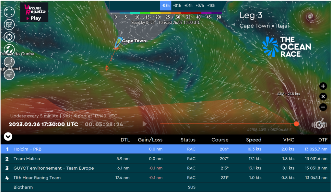Click The Ocean Race logo
Screen dimensions: 332x192
287,47
